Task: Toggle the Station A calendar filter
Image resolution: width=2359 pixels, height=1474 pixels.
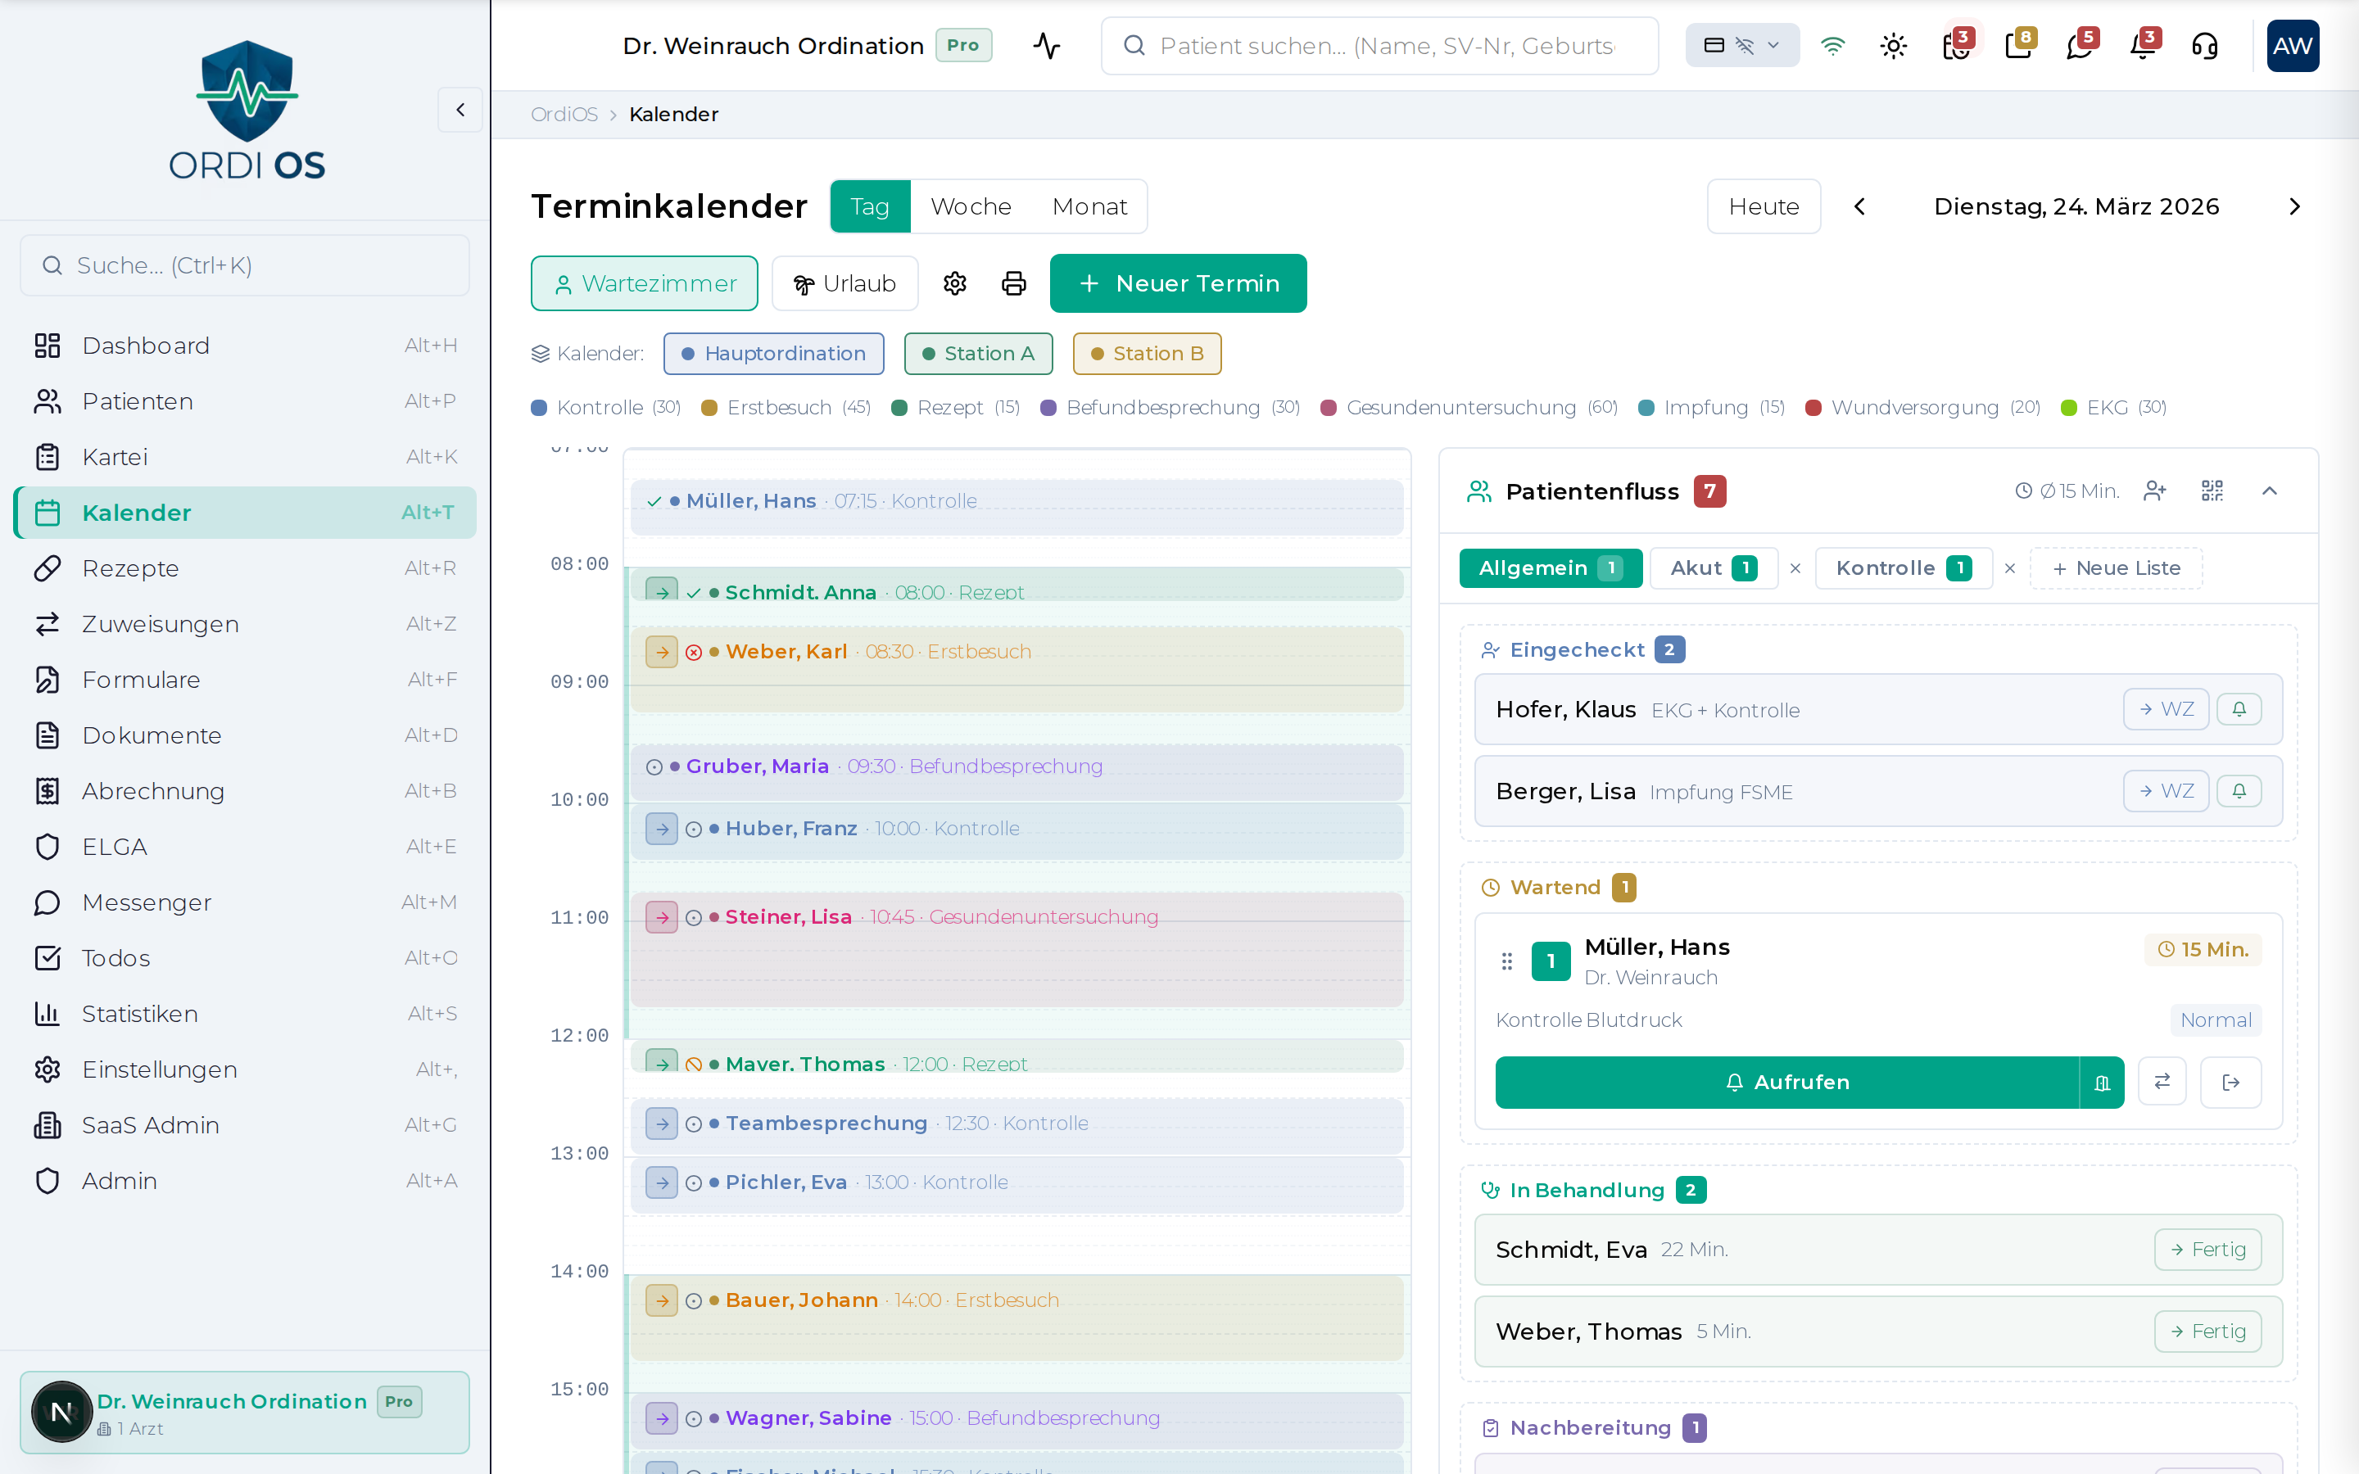Action: click(978, 354)
